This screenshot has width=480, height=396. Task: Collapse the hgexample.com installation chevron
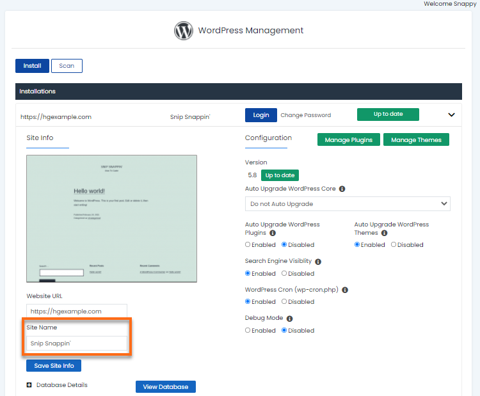point(451,115)
